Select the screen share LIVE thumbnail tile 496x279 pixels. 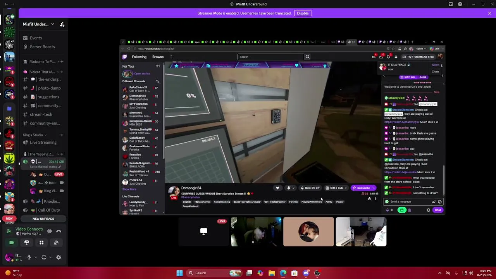tap(203, 232)
